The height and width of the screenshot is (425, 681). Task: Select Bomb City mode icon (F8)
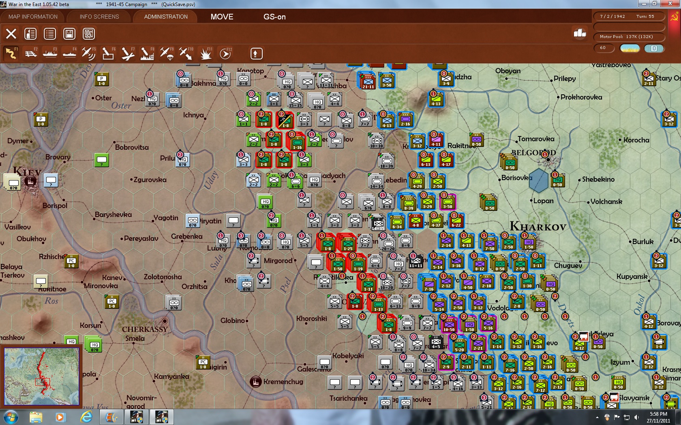[x=147, y=53]
